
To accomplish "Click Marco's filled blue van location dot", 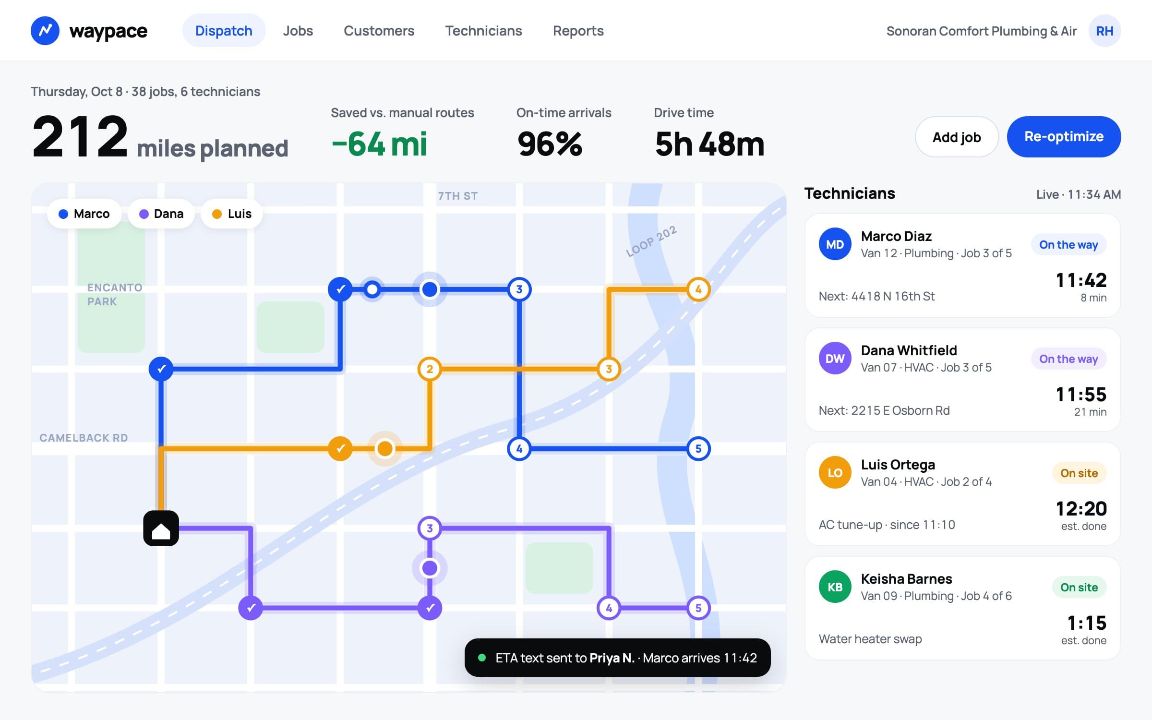I will tap(430, 289).
